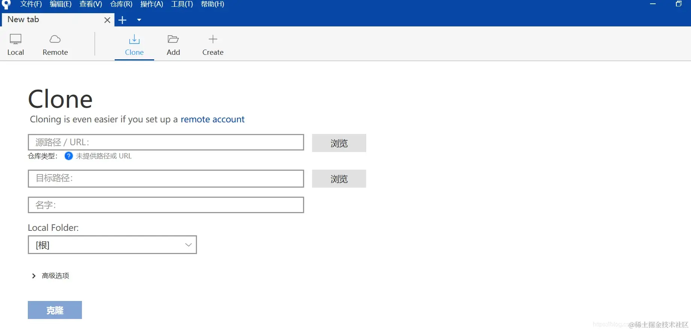Open the 工具(T) menu
Viewport: 691px width, 331px height.
182,4
